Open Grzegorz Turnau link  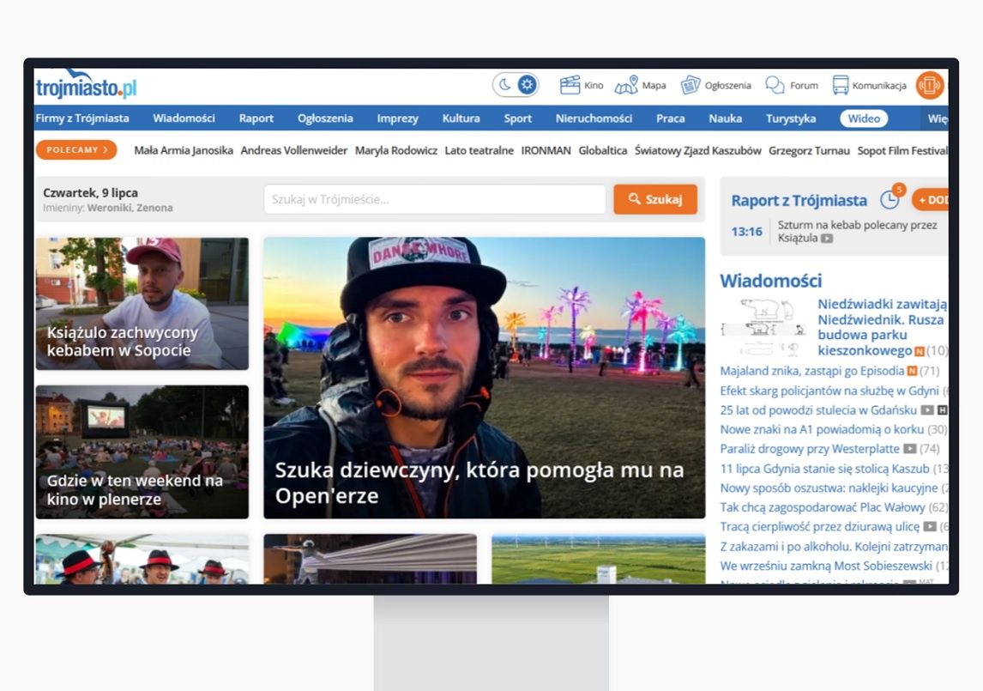pos(809,150)
